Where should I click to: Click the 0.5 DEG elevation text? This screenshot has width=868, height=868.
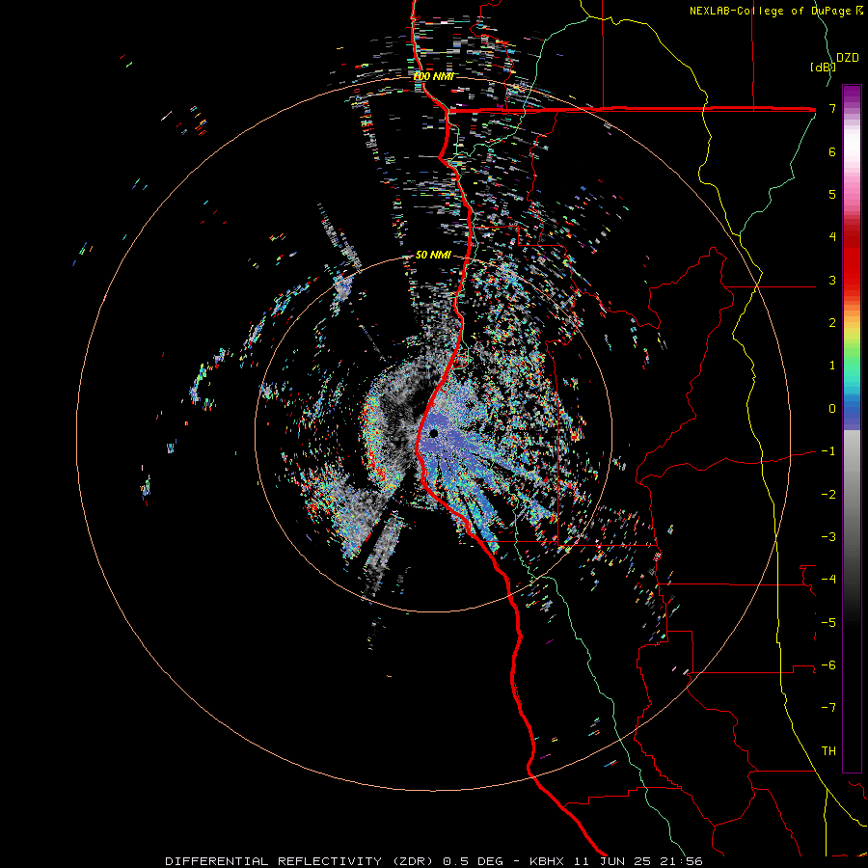(x=474, y=861)
